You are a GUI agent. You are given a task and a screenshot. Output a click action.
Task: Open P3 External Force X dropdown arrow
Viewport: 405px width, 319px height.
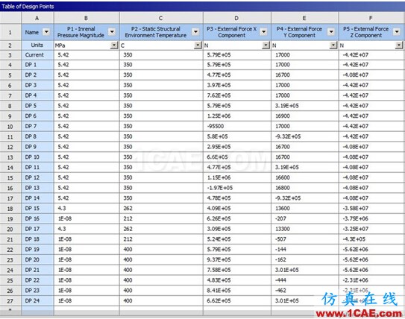pos(264,32)
